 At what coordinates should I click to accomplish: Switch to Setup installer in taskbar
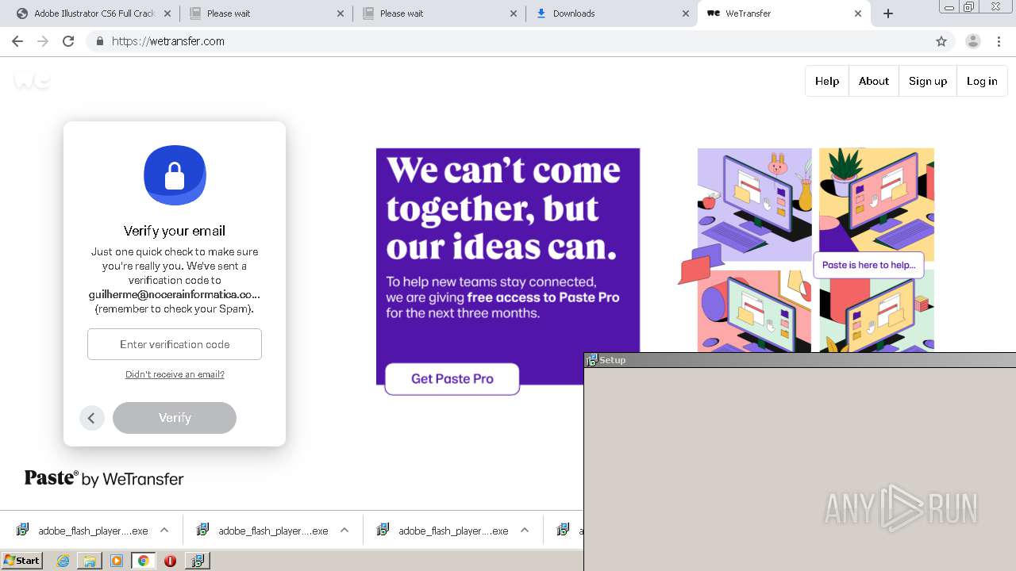(197, 561)
